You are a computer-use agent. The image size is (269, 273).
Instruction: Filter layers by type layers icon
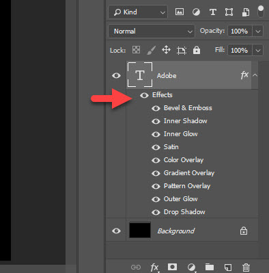(212, 12)
